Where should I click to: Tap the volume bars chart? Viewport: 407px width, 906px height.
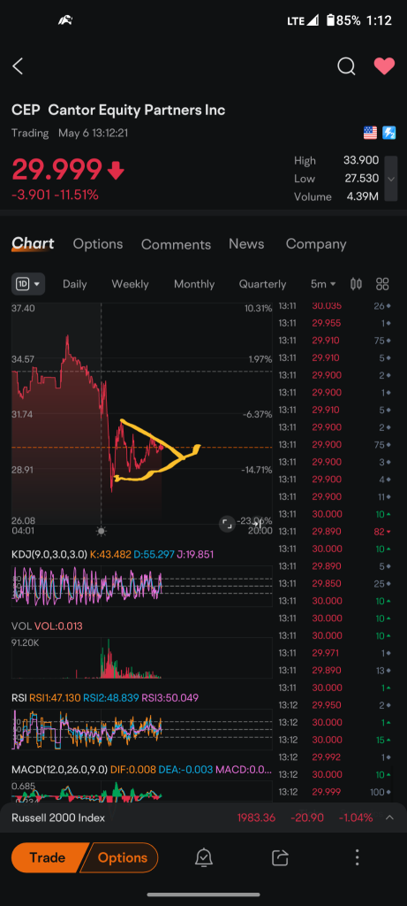coord(142,657)
